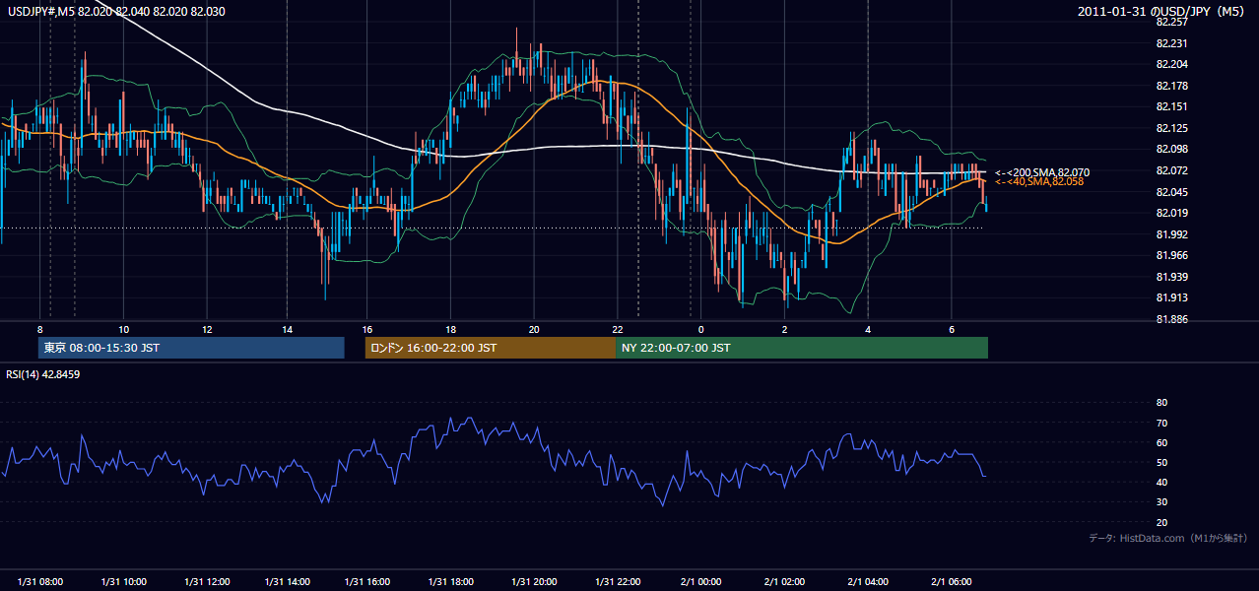The image size is (1259, 591).
Task: Click RSI scale value 30
Action: click(x=1161, y=502)
